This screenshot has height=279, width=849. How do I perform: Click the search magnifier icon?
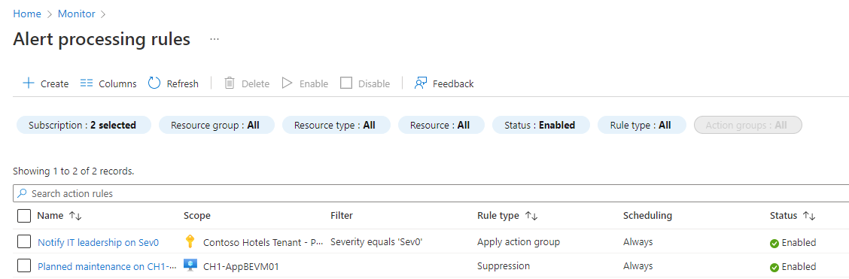(22, 193)
